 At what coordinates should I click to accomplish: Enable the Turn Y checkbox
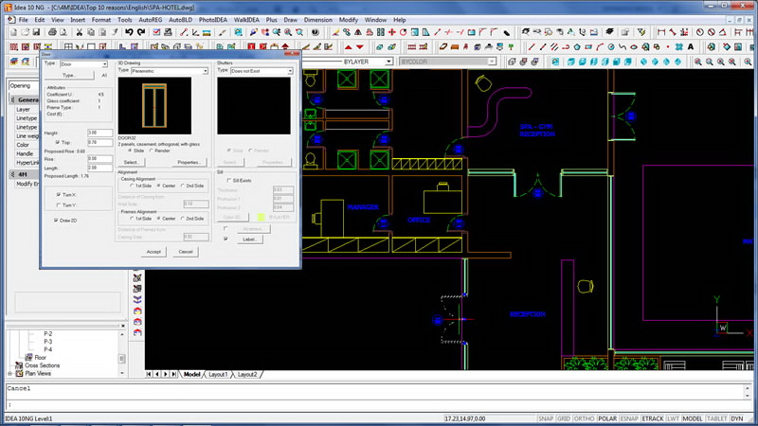click(x=57, y=204)
